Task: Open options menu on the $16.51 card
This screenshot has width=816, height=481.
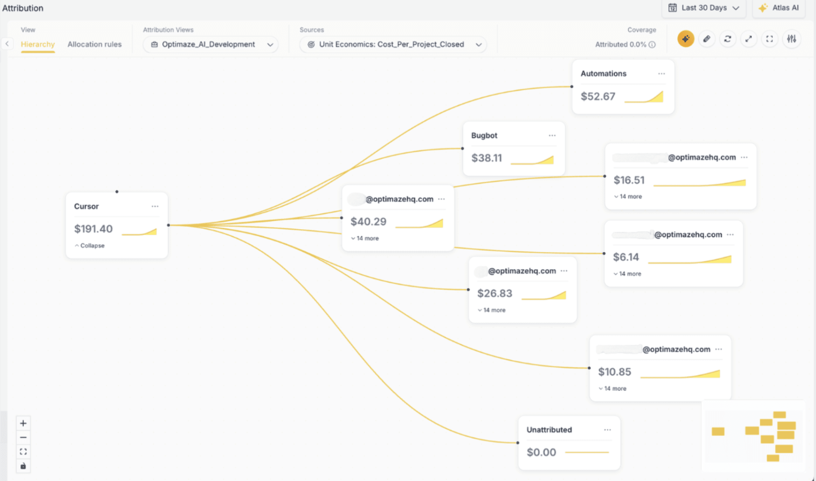Action: pos(744,157)
